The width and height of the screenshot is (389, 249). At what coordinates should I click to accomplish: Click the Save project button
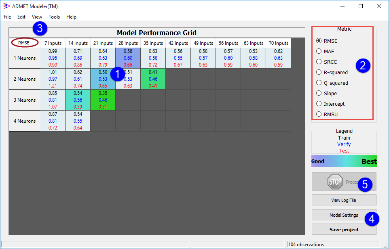click(344, 230)
